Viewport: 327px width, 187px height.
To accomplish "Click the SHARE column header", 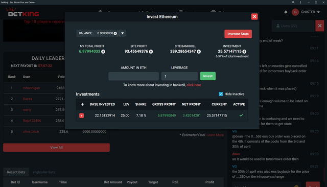I will point(141,104).
